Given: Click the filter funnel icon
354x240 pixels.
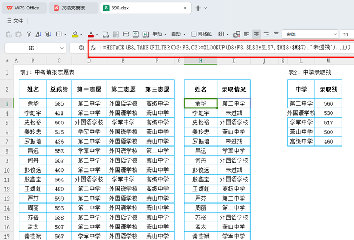Looking at the screenshot, I should click(29, 34).
